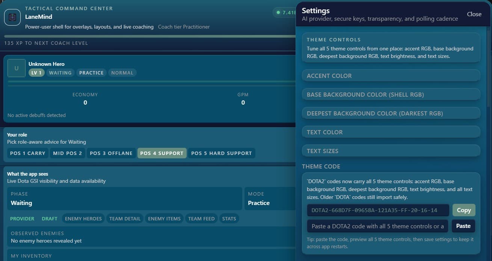
Task: Click the Team Detail chip
Action: [125, 219]
